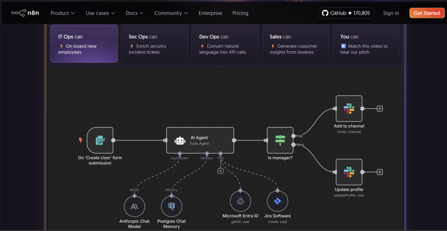
Task: Click the Jira Software node icon
Action: 277,201
